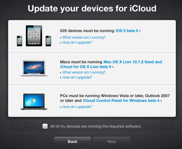Click the Back button
The height and width of the screenshot is (149, 182).
[x=73, y=142]
